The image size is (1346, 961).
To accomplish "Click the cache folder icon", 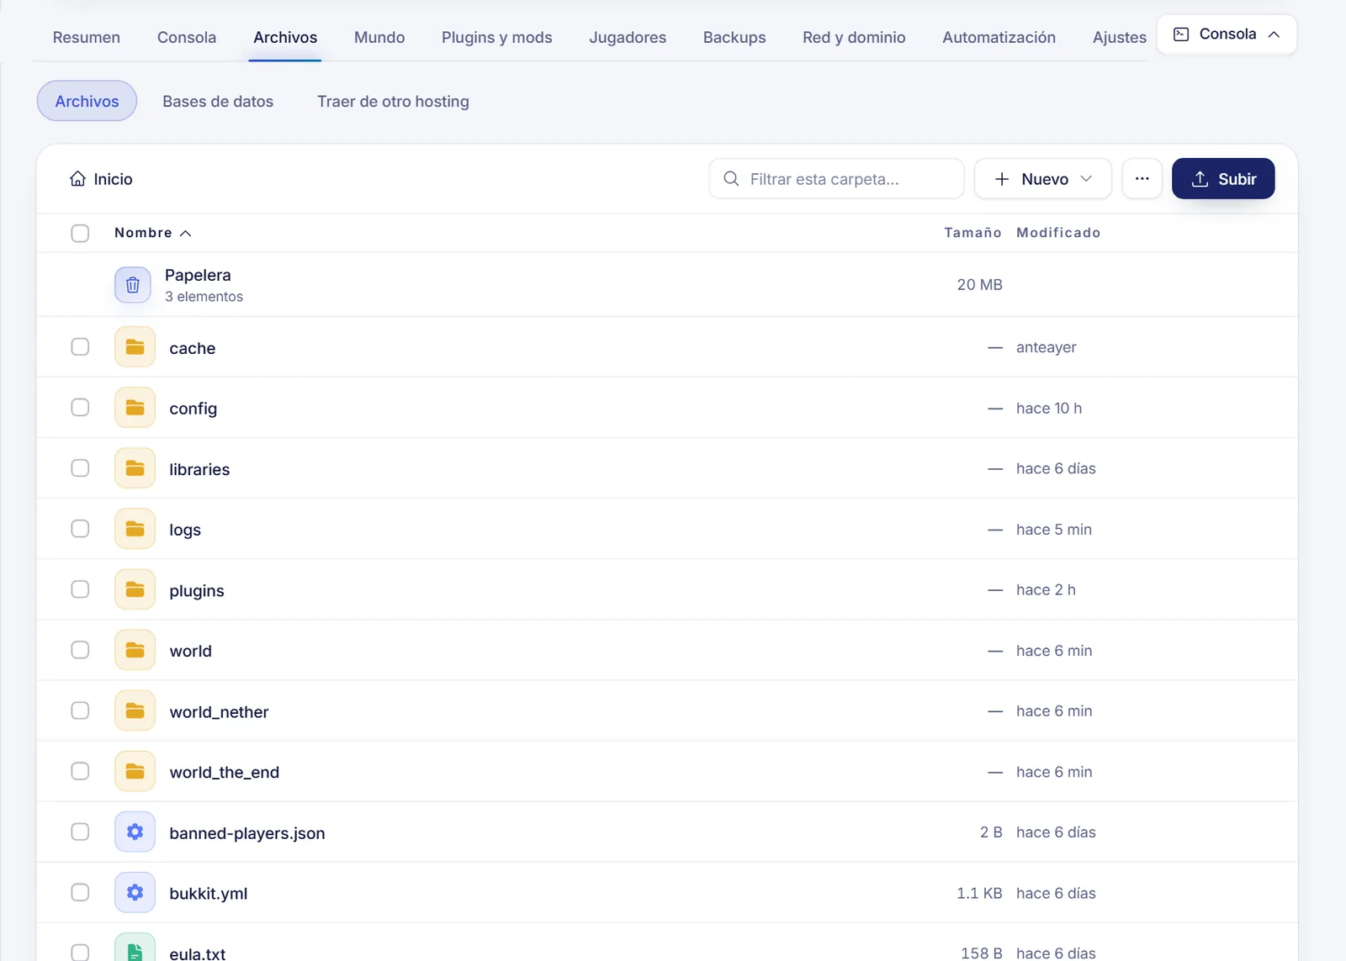I will 135,347.
